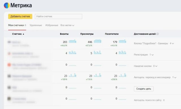Click the +176% views growth label
Image resolution: width=181 pixels, height=109 pixels.
tap(89, 79)
